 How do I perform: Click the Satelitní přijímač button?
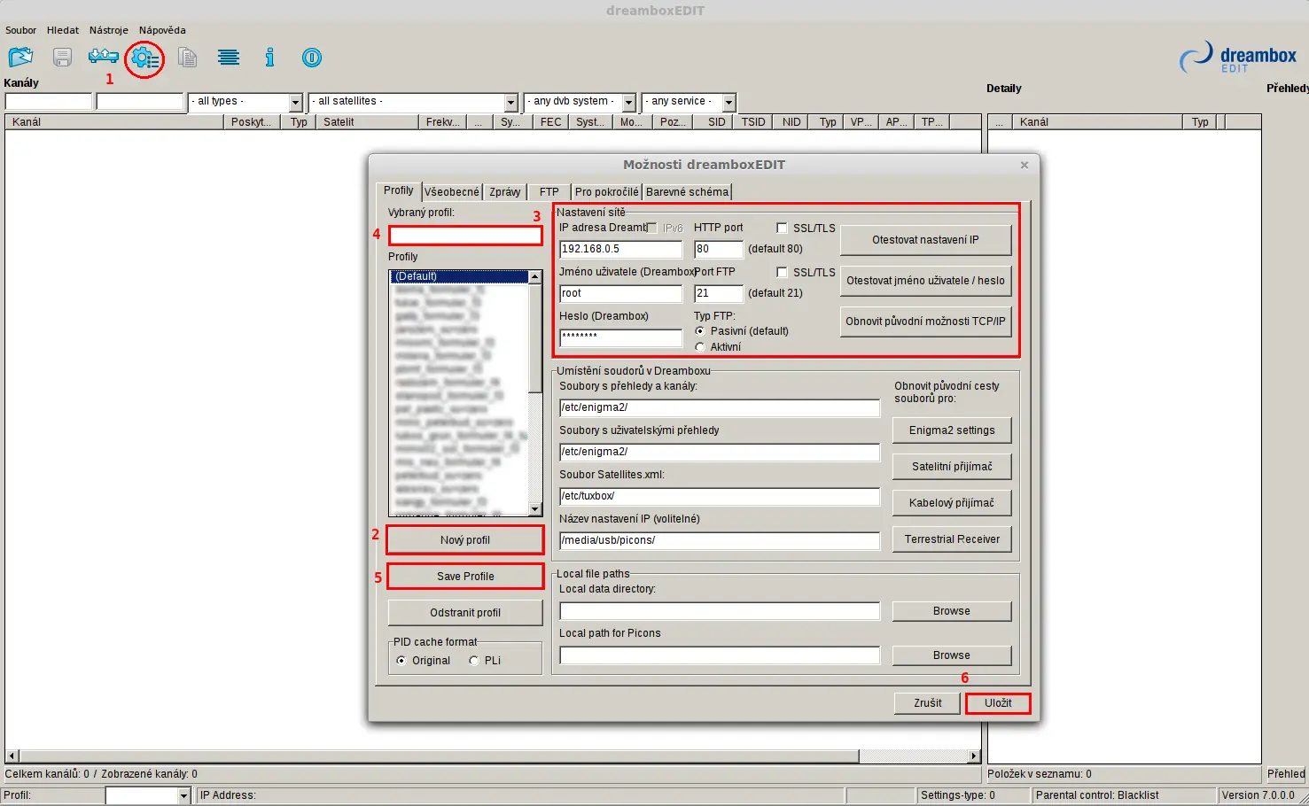pos(952,467)
